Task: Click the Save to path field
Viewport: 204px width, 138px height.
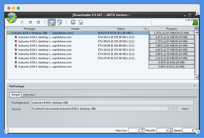Action: [x=100, y=109]
